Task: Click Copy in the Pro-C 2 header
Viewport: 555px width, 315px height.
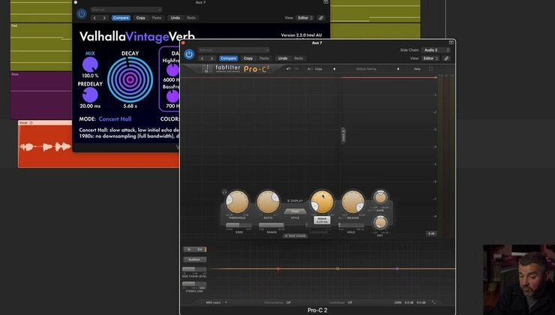Action: coord(248,58)
